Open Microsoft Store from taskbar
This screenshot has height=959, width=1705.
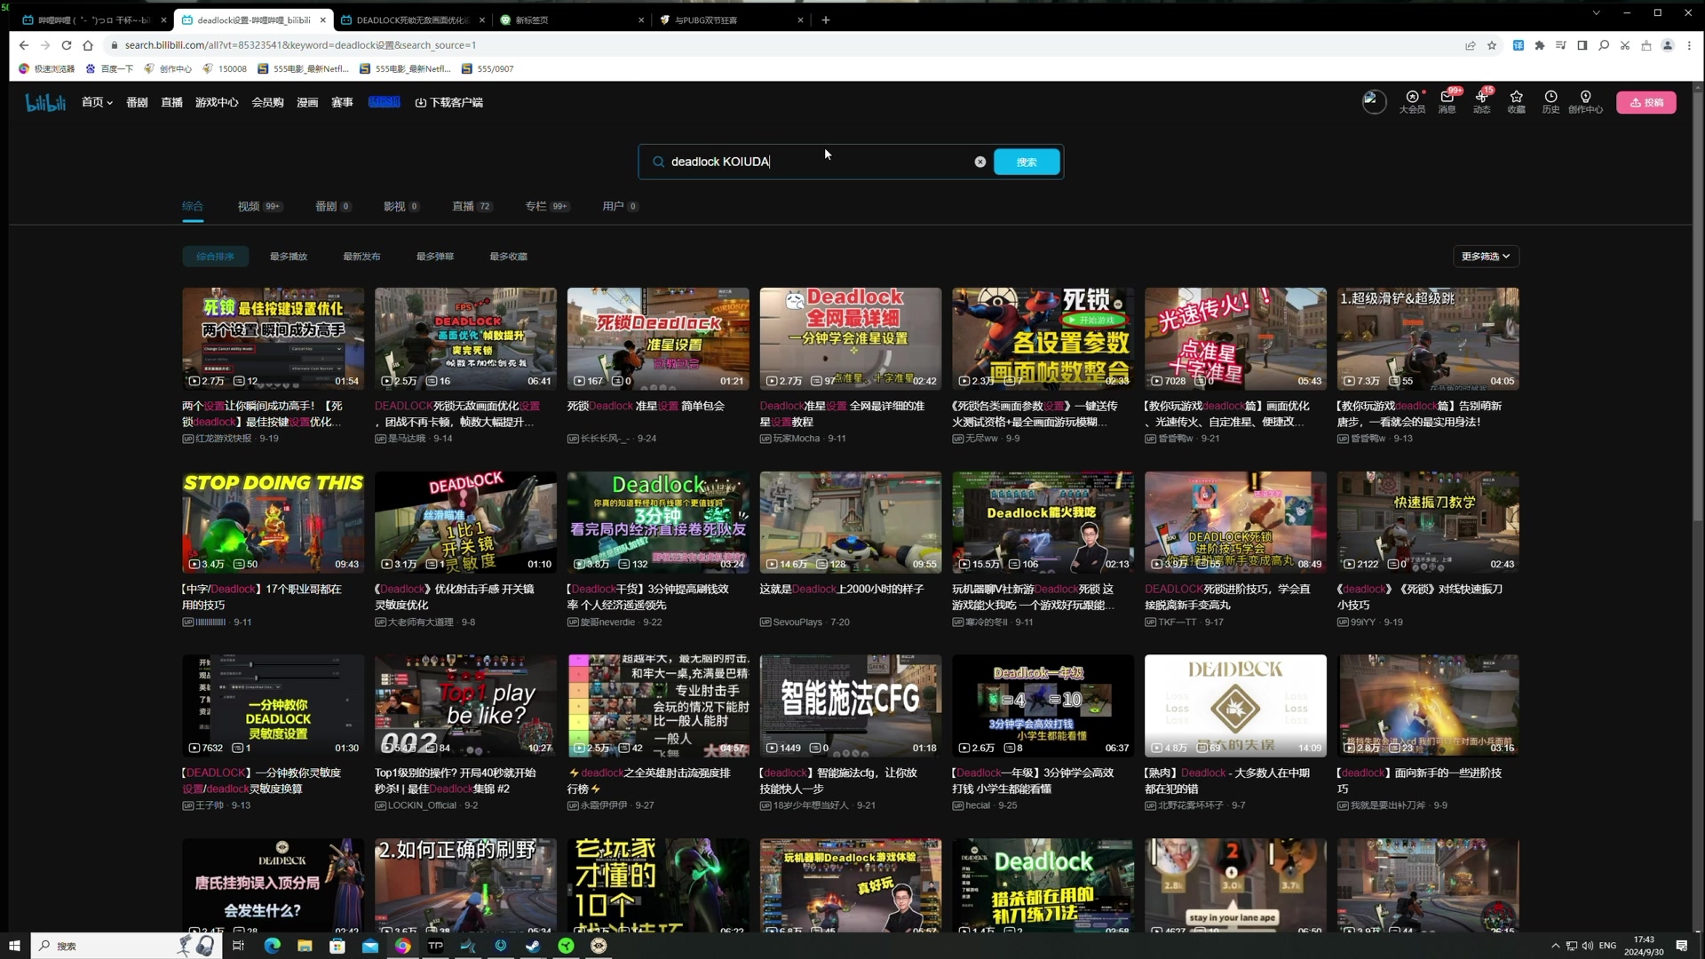(337, 946)
